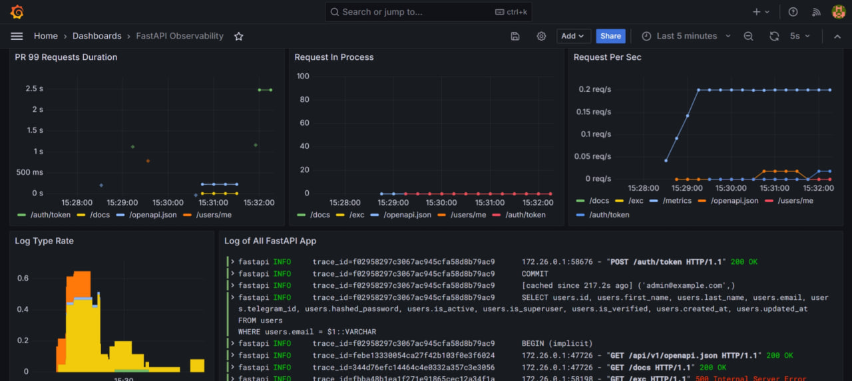
Task: Open the Last 5 minutes time picker
Action: coord(686,36)
